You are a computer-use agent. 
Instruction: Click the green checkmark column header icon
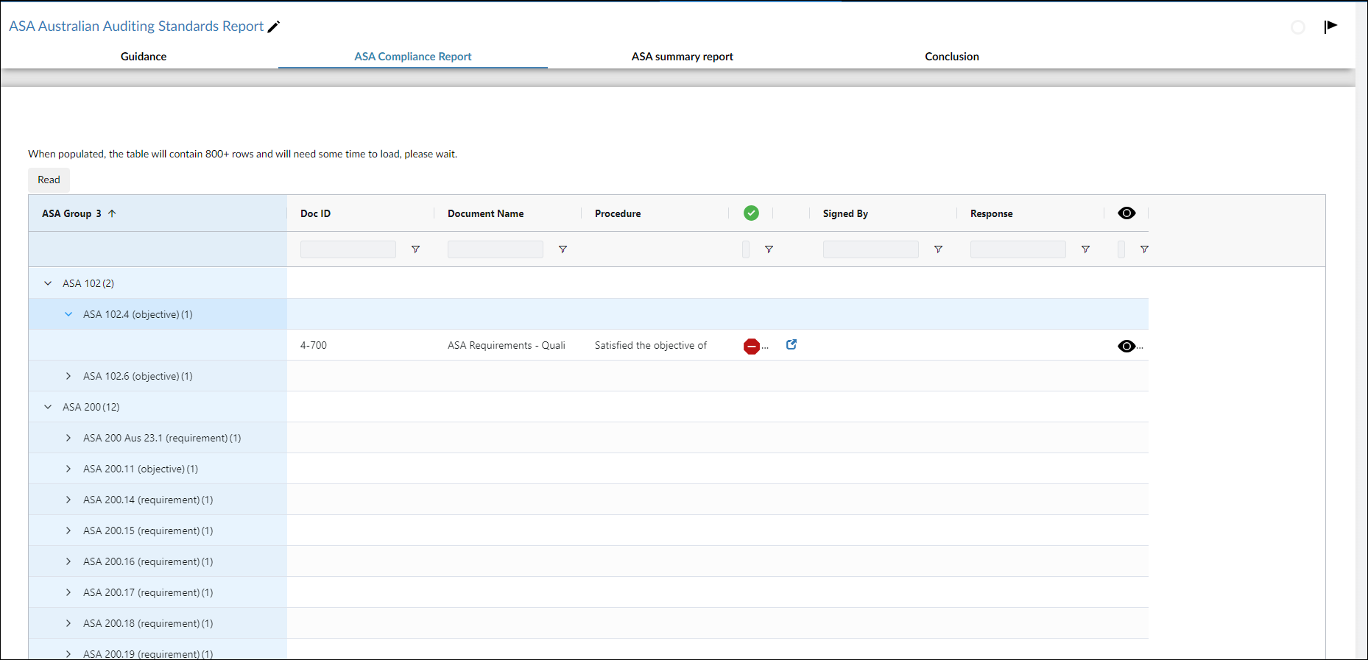[x=751, y=213]
